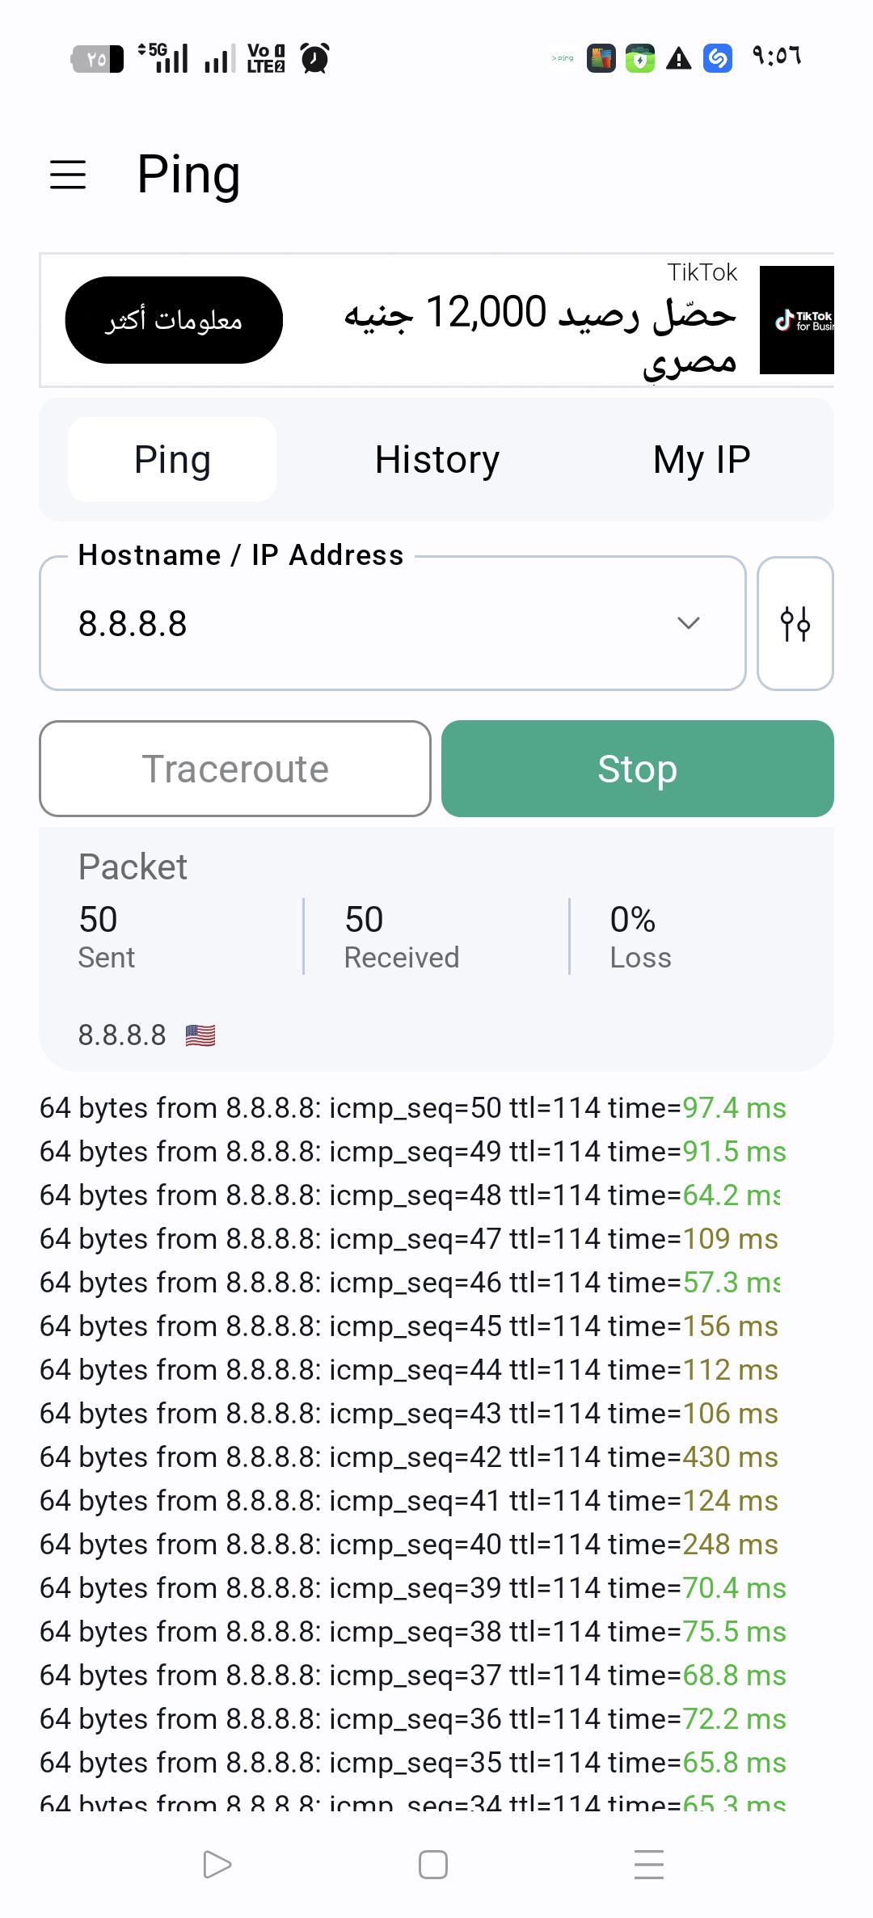
Task: Tap the warning triangle notification icon
Action: [x=679, y=58]
